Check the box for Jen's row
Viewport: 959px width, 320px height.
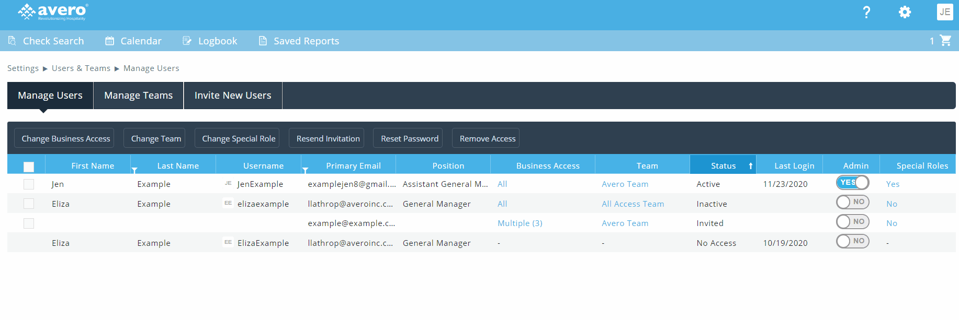pos(29,184)
